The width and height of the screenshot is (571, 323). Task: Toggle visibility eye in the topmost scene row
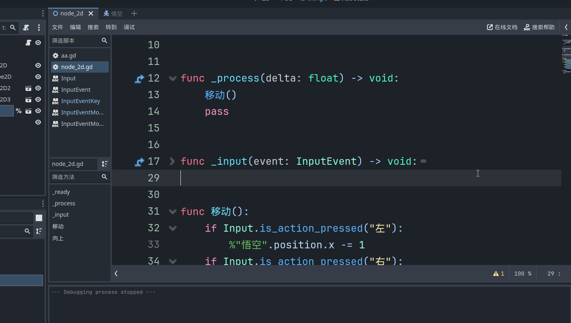tap(38, 43)
